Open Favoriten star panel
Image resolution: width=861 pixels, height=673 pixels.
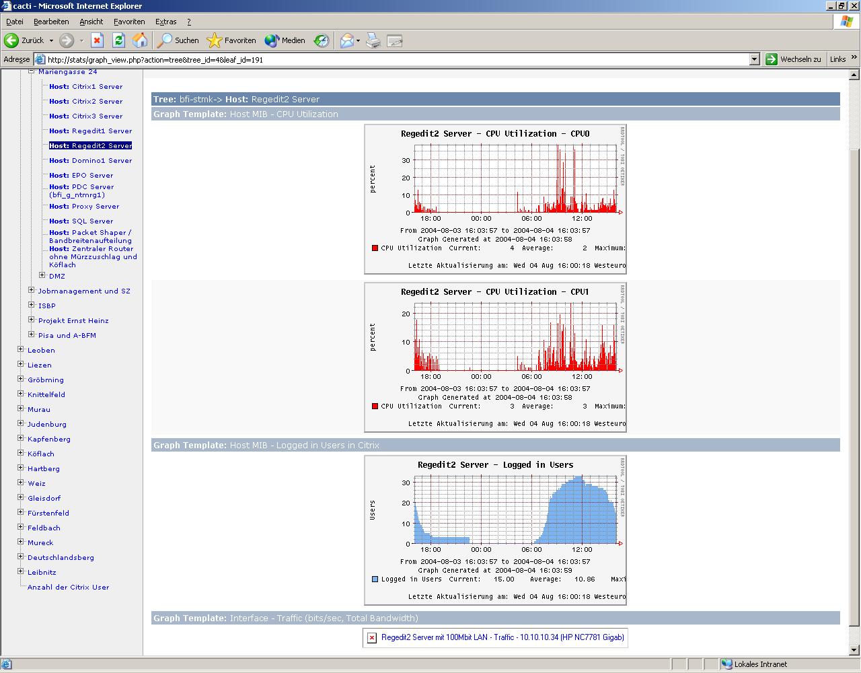(231, 40)
